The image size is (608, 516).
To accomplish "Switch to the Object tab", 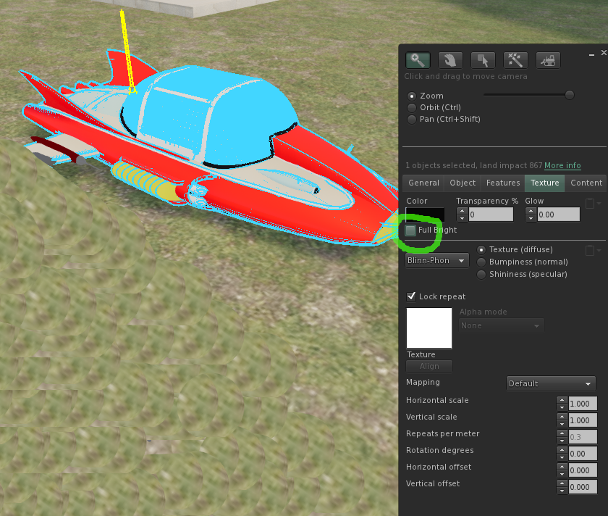I will (462, 183).
